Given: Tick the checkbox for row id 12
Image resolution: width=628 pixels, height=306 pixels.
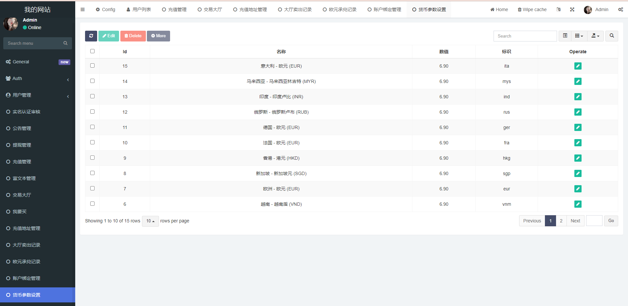Looking at the screenshot, I should coord(92,111).
